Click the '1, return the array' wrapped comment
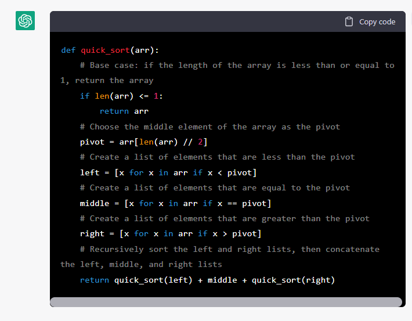The height and width of the screenshot is (321, 412). pyautogui.click(x=107, y=80)
